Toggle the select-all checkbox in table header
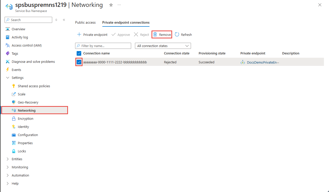 79,53
